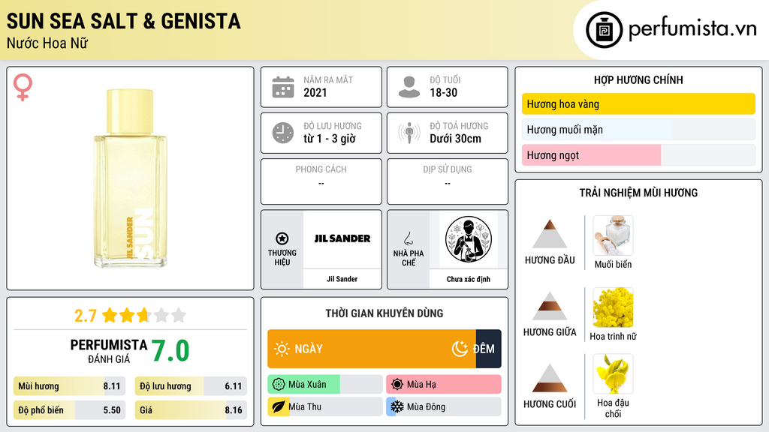Click the Jil Sander Sun bottle image

[x=131, y=178]
